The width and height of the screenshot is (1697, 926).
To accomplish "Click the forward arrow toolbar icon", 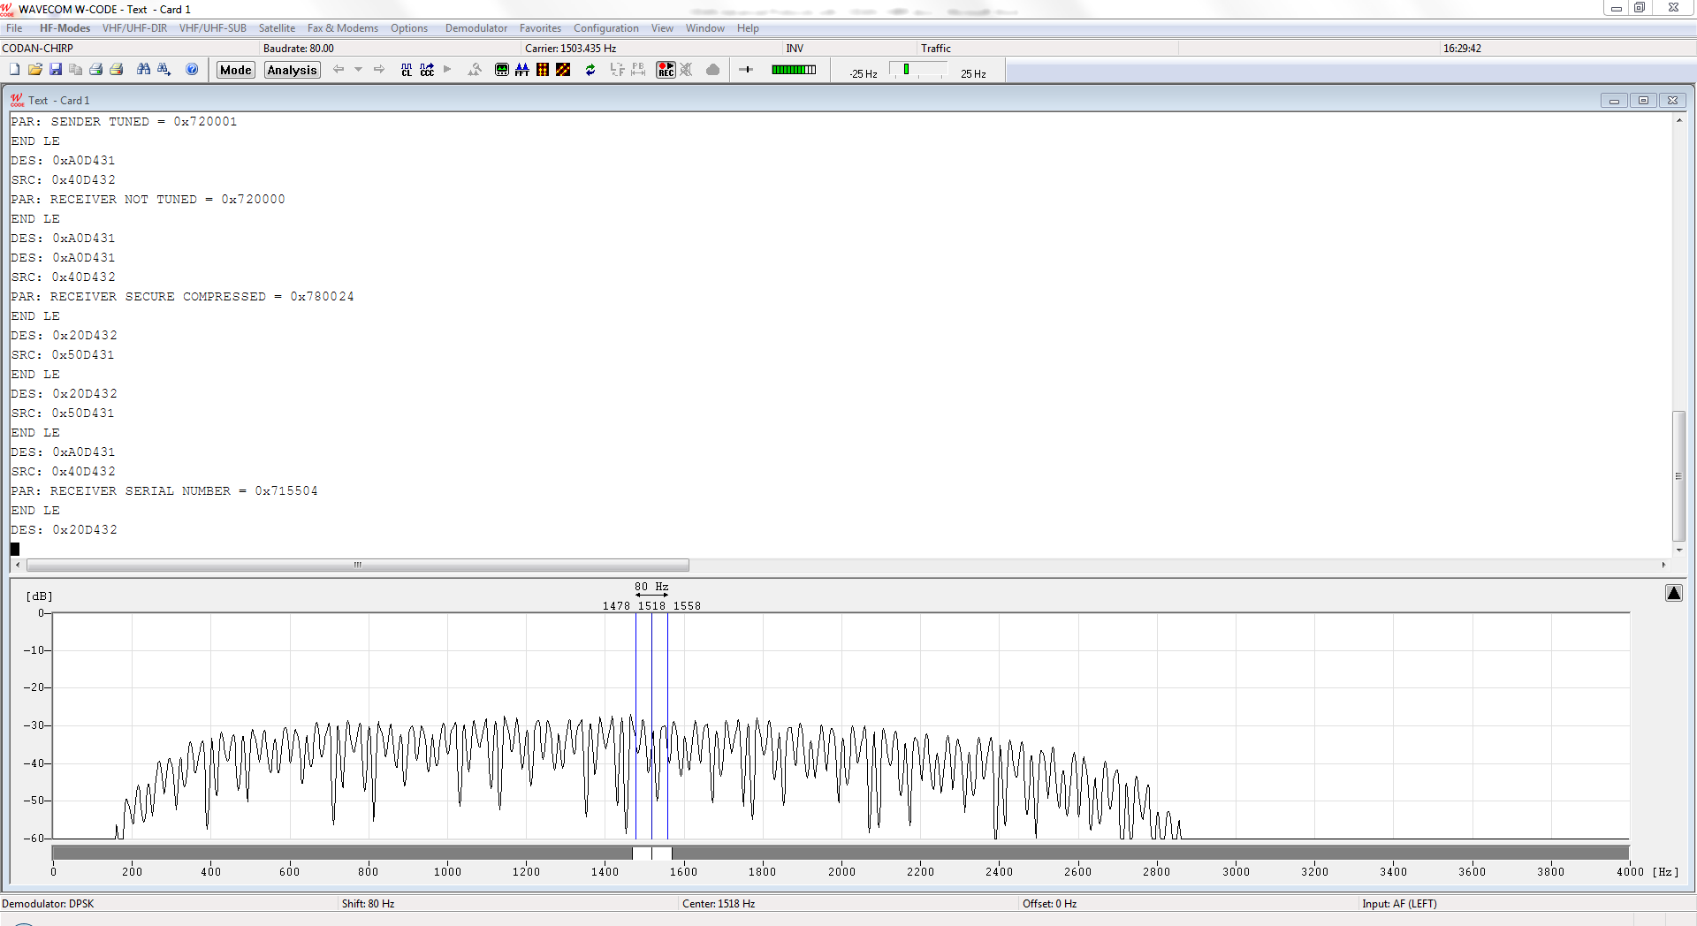I will (379, 70).
